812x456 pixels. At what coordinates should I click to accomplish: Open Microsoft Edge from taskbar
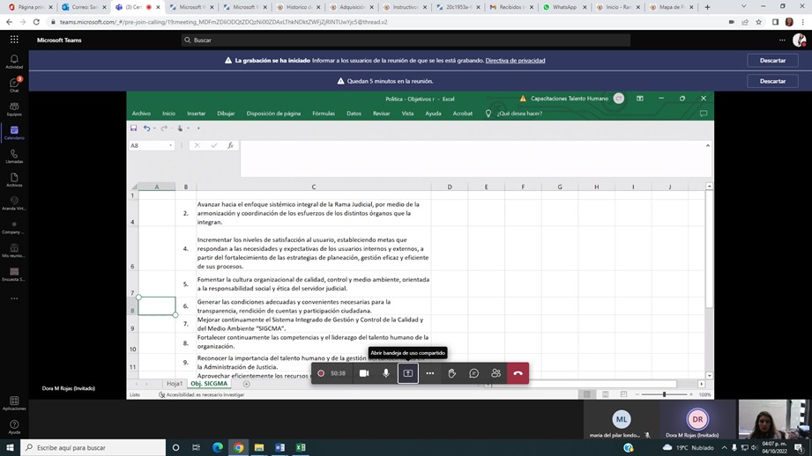click(x=218, y=448)
